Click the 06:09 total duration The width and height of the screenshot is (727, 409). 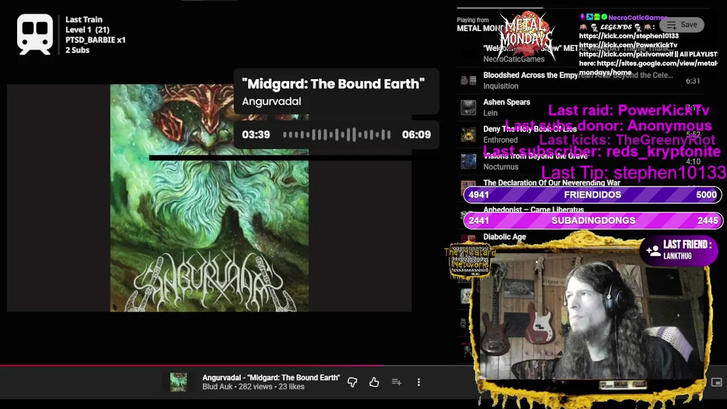(x=416, y=135)
